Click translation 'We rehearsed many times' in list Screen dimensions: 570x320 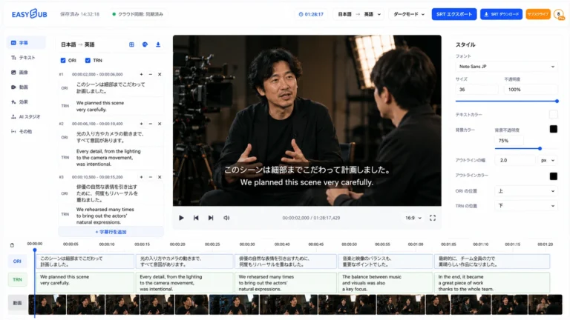click(x=105, y=216)
